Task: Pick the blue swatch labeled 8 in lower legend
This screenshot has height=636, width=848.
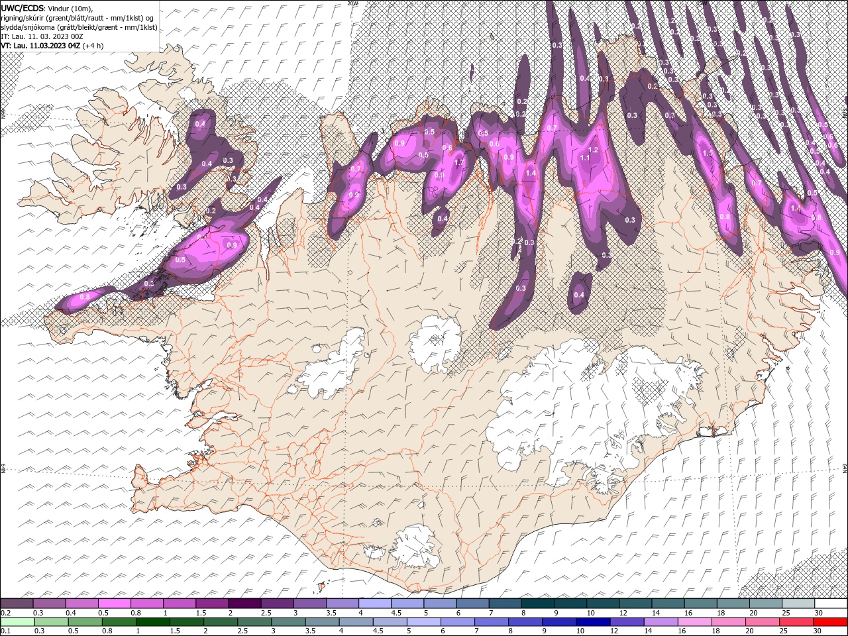Action: point(525,621)
